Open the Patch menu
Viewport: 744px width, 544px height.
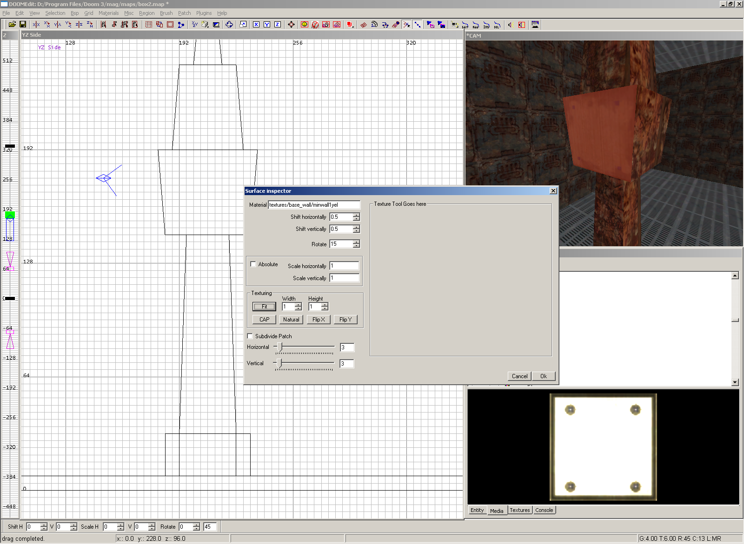(x=184, y=13)
